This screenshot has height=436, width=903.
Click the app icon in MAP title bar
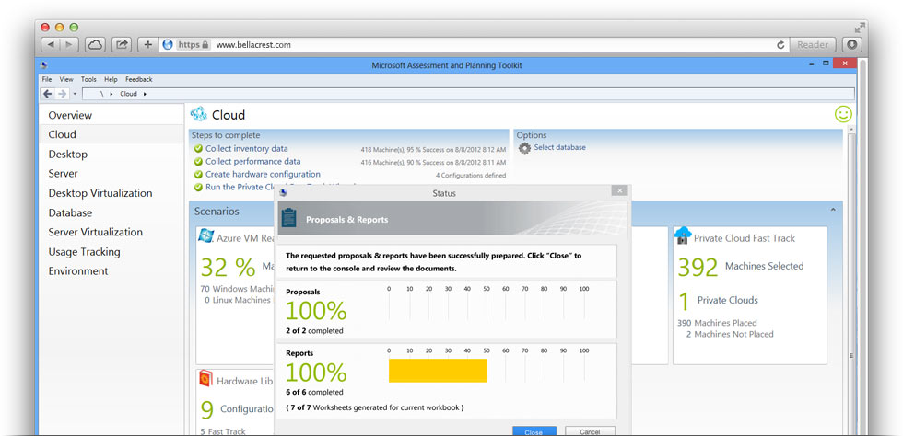(44, 65)
